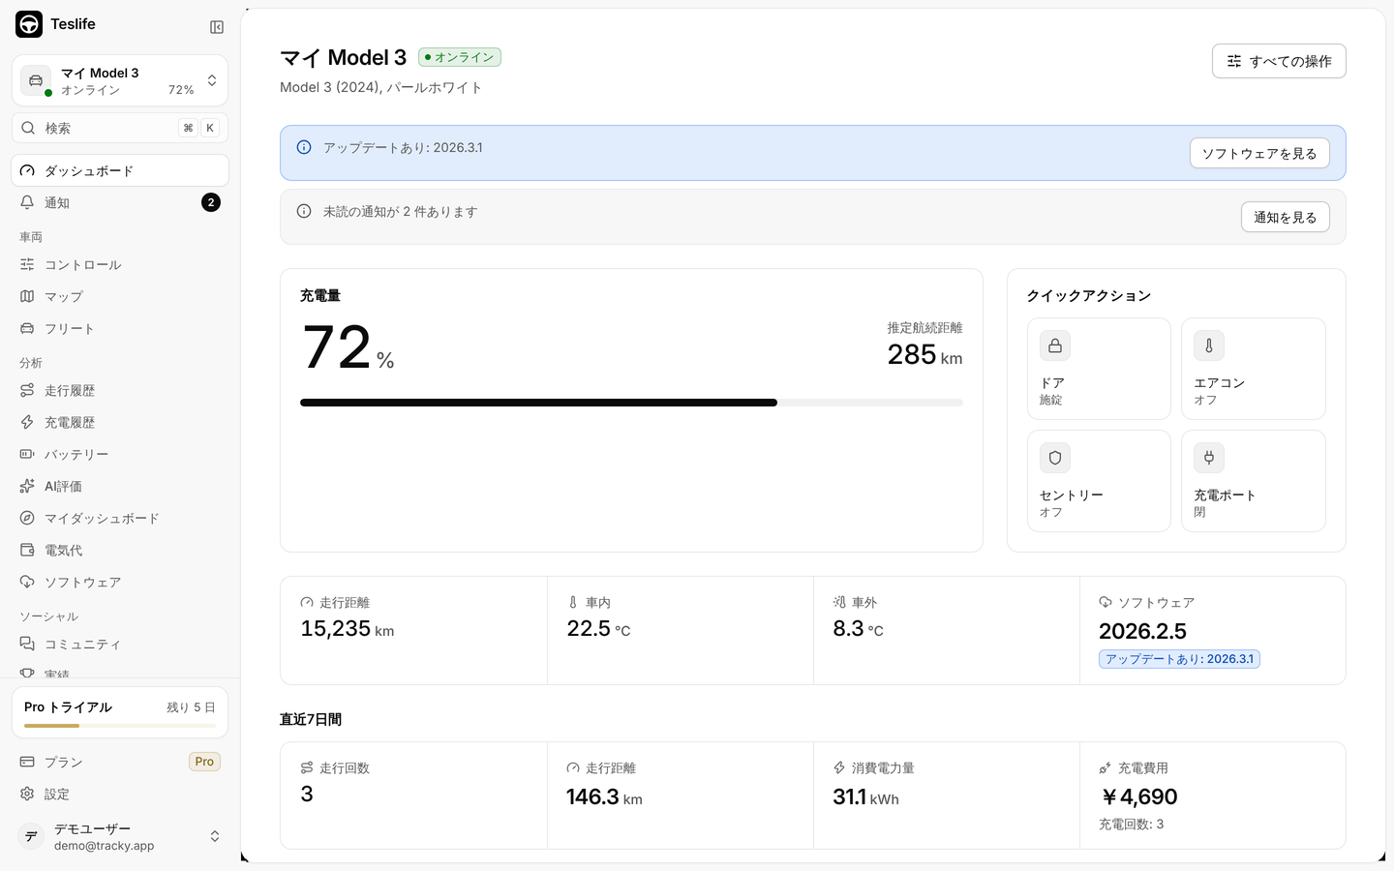Click the info icon beside アップデートあり

pos(304,147)
